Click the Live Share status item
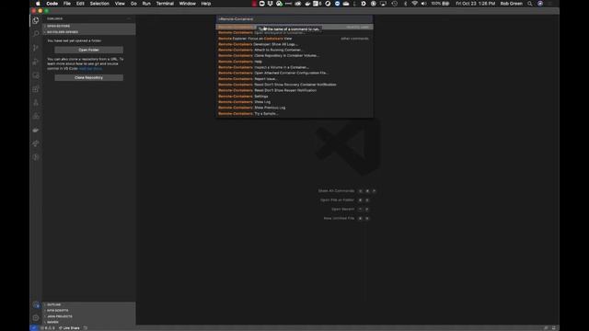The image size is (589, 331). coord(69,328)
